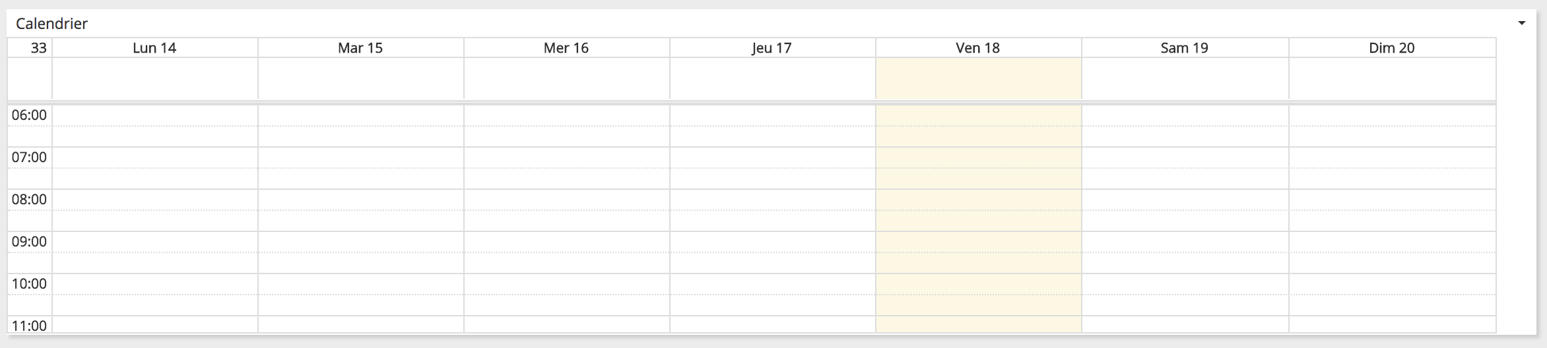Select the 08:00 slot on Saturday
Viewport: 1547px width, 348px height.
click(x=1185, y=200)
